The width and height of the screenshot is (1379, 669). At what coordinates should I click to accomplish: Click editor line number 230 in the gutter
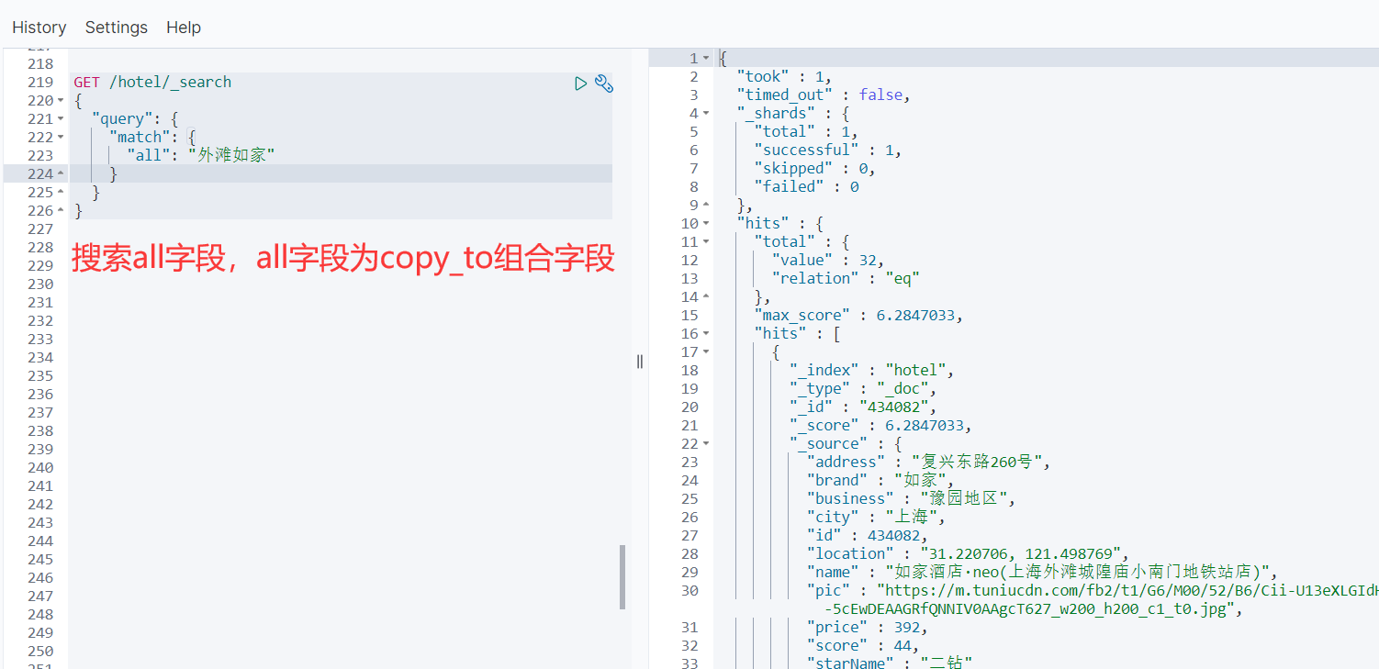tap(40, 284)
